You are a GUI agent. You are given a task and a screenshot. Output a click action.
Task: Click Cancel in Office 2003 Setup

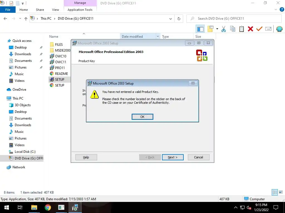(198, 157)
